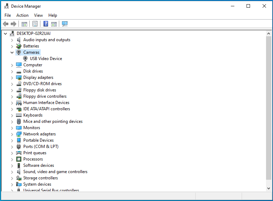Screen dimensions: 273x201
Task: Expand the Display adapters category
Action: 12,77
